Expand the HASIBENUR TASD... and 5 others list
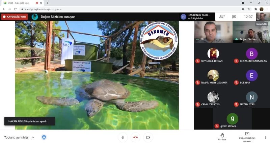The image size is (270, 143). (x=196, y=16)
